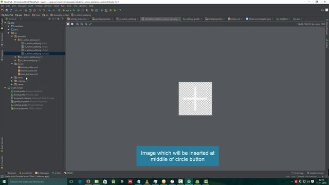329x185 pixels.
Task: Open the Build menu
Action: 57,6
